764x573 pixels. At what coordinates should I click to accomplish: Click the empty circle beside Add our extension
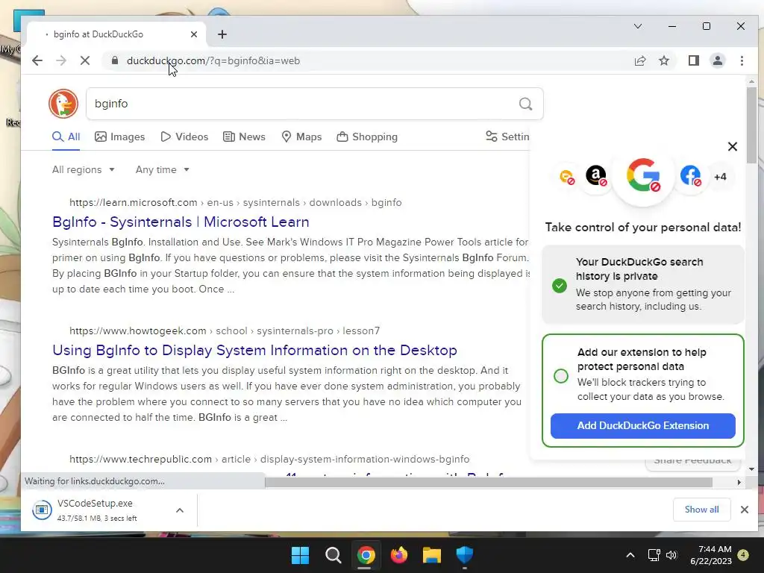tap(561, 376)
